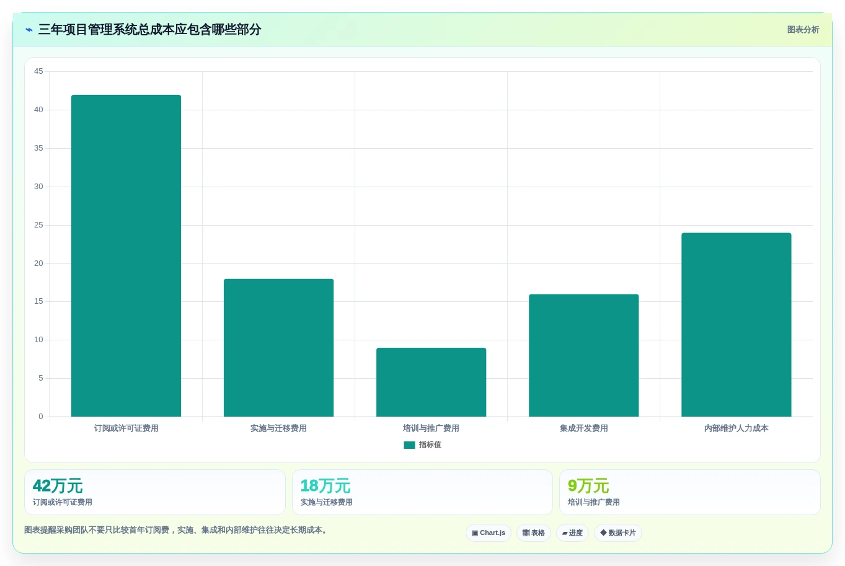Open the 9万元 data card
Screen dimensions: 845x566
click(689, 492)
